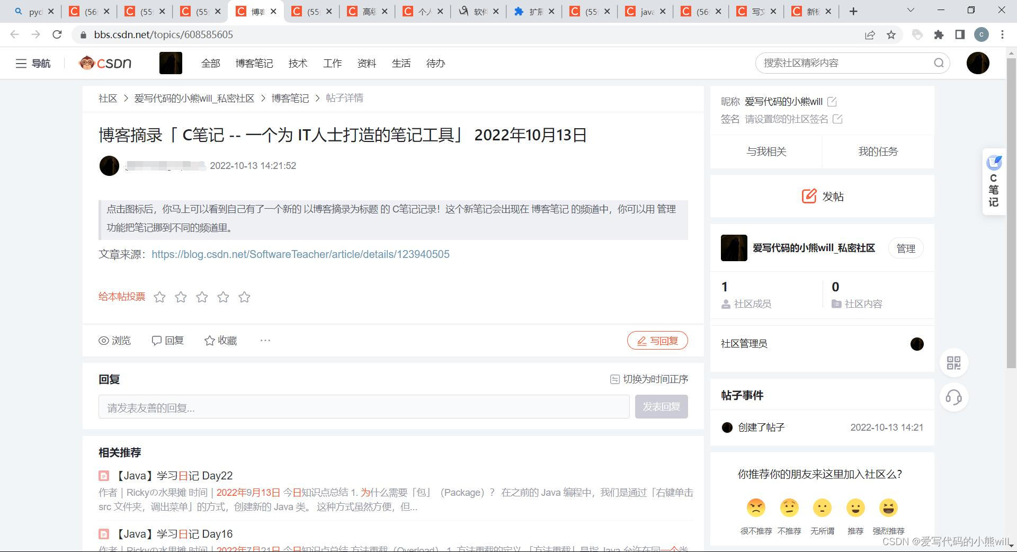Image resolution: width=1017 pixels, height=552 pixels.
Task: Rate the post five stars
Action: point(244,297)
